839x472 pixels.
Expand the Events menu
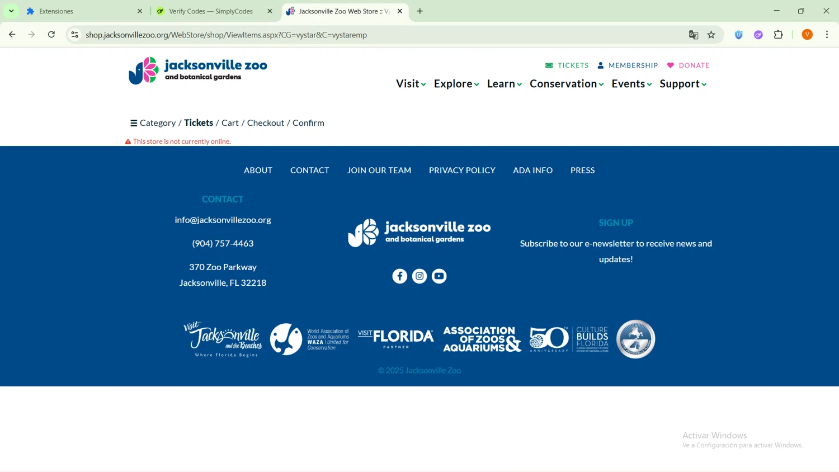631,84
